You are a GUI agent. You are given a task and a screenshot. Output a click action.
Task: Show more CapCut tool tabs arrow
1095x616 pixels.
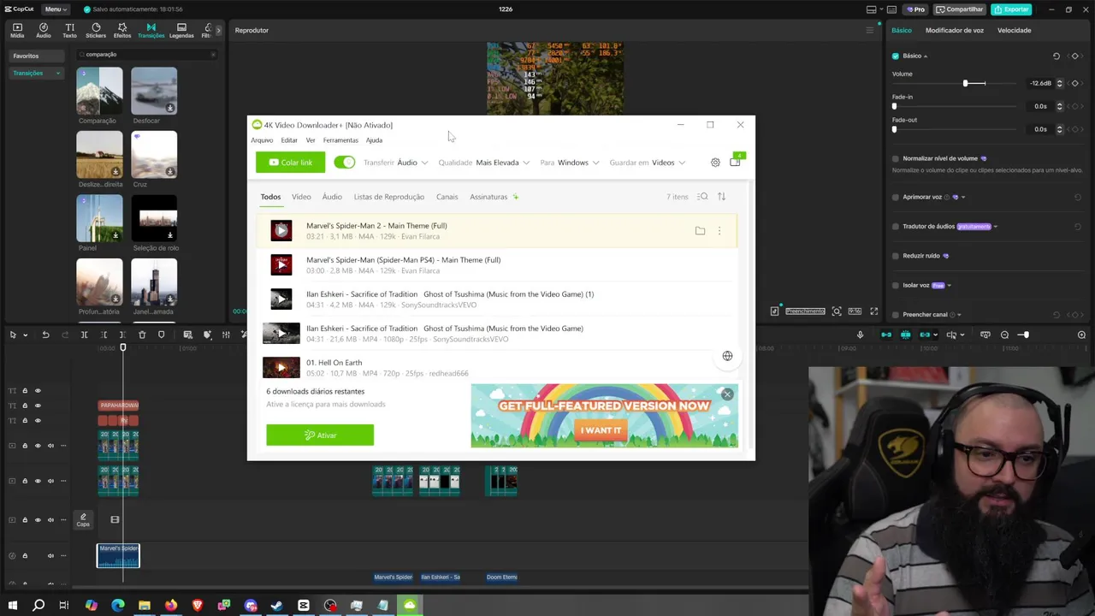218,31
